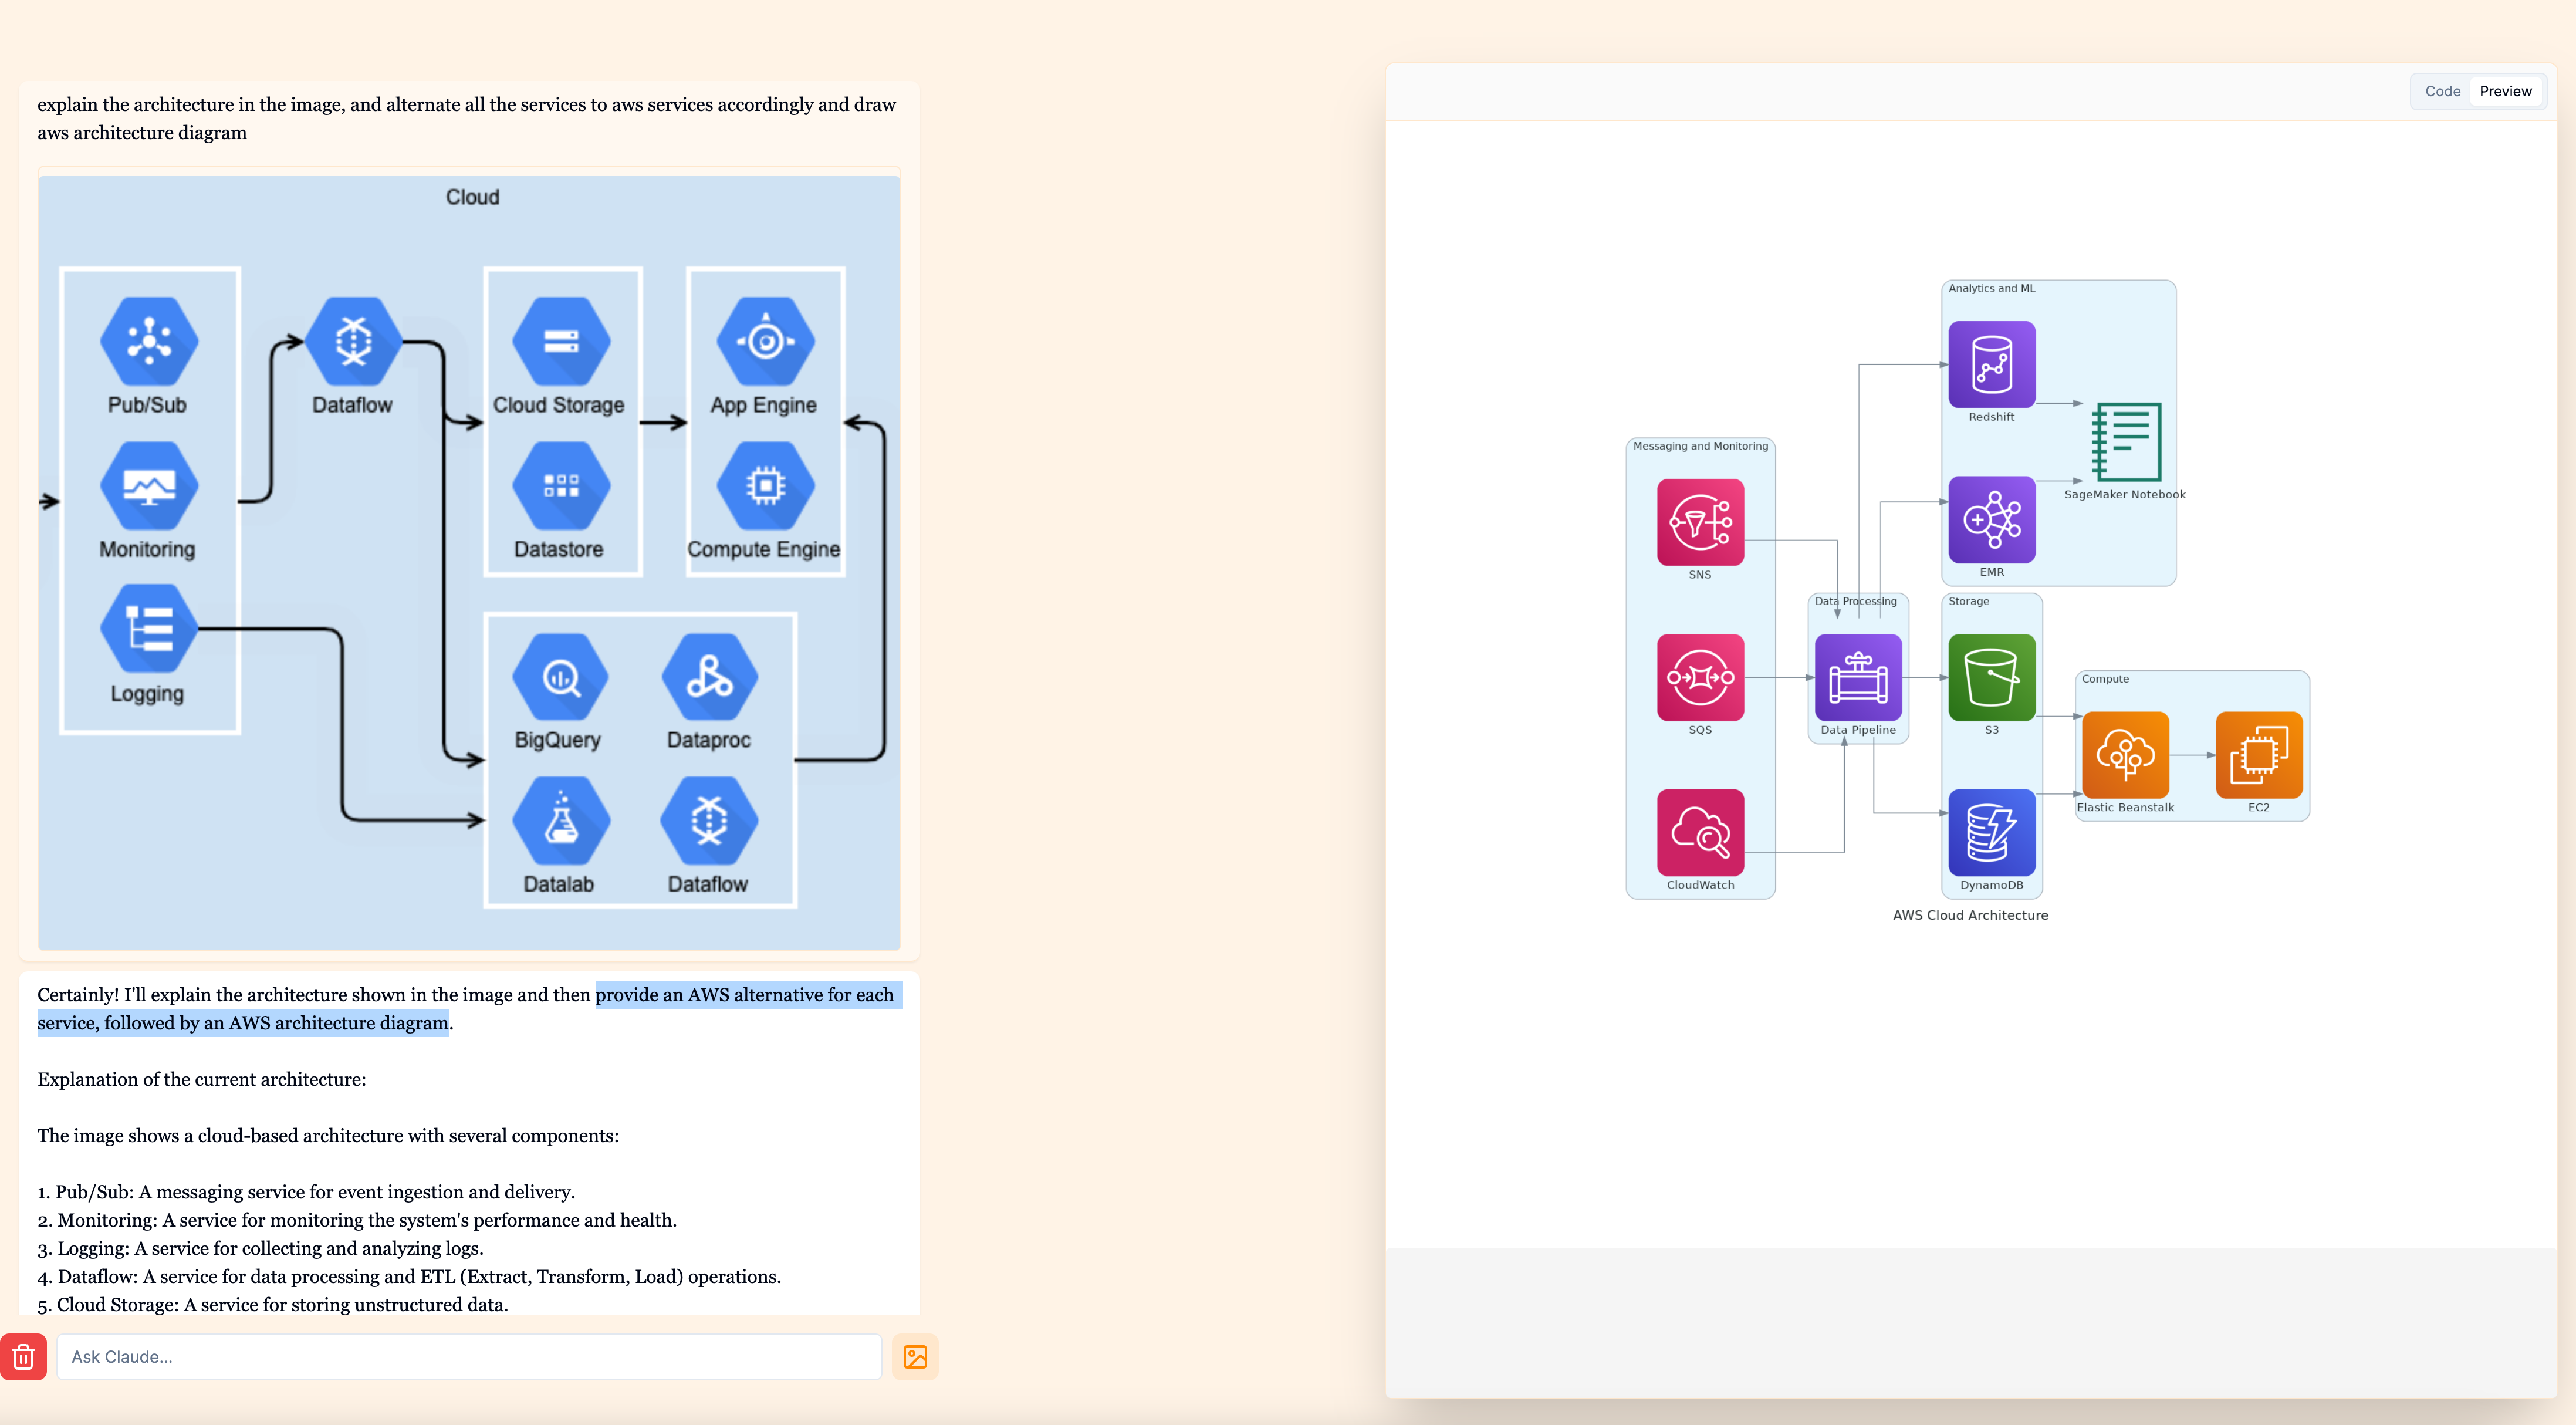Click the BigQuery icon in uploaded image
Image resolution: width=2576 pixels, height=1425 pixels.
[559, 677]
